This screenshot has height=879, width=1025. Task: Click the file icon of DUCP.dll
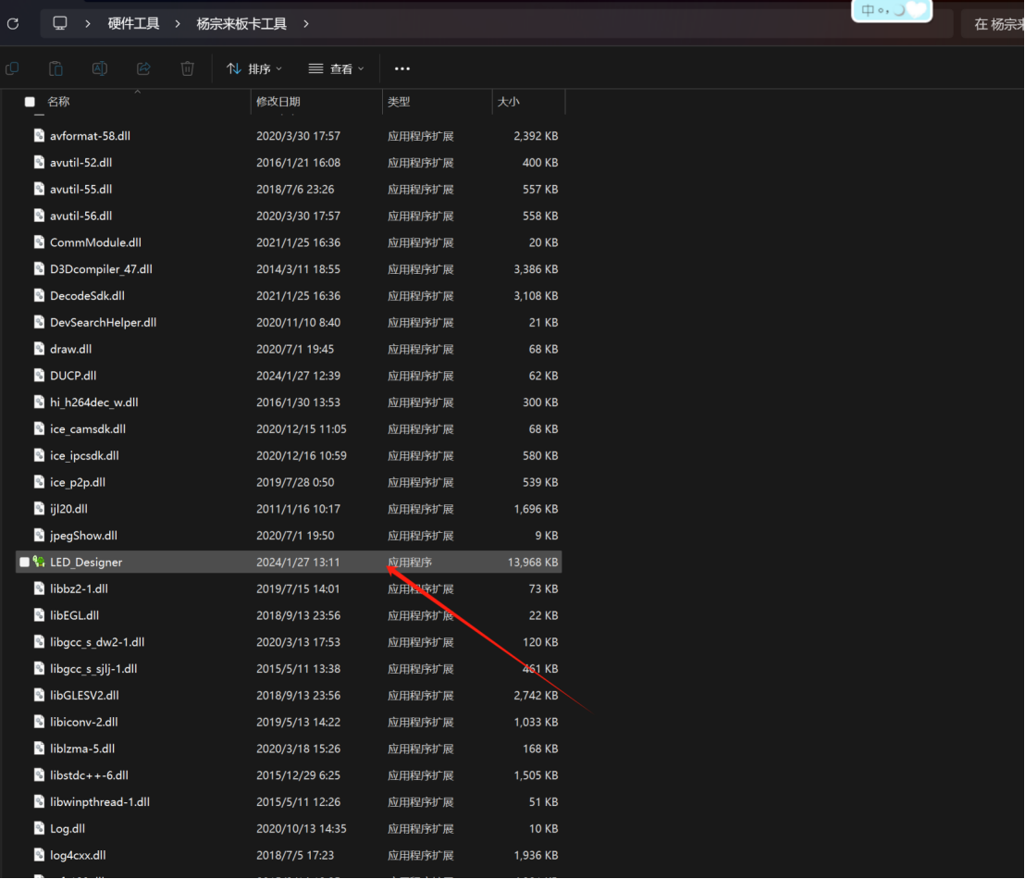(39, 376)
